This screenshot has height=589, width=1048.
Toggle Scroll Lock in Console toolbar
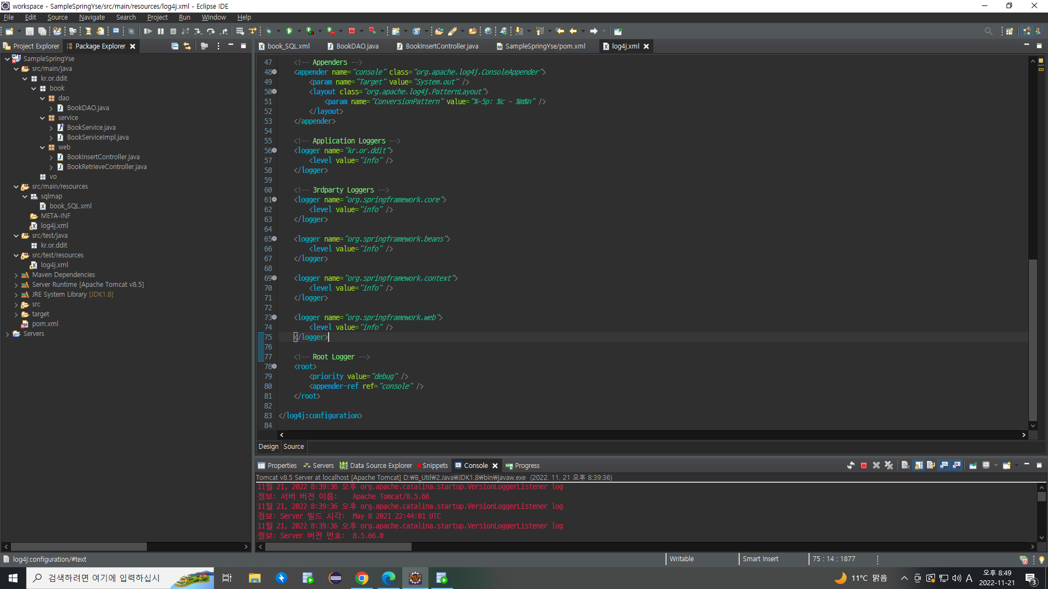pos(919,465)
